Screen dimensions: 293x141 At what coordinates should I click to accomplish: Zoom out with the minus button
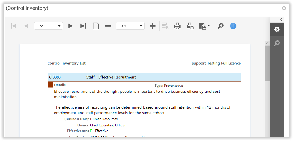point(108,26)
